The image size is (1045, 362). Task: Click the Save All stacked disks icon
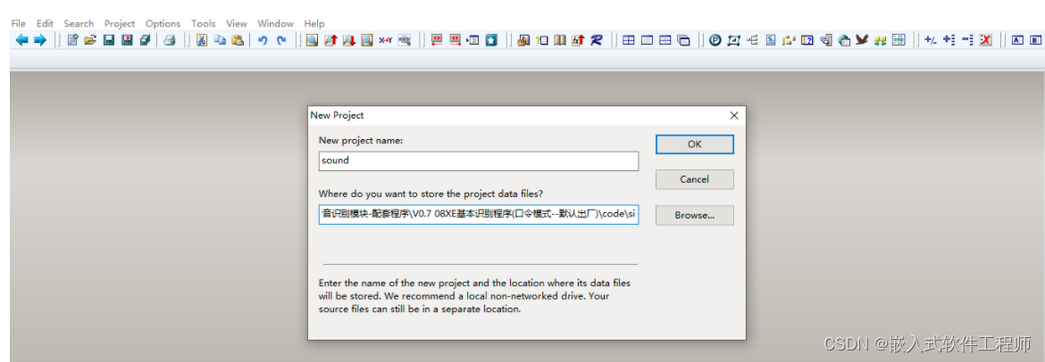tap(145, 40)
